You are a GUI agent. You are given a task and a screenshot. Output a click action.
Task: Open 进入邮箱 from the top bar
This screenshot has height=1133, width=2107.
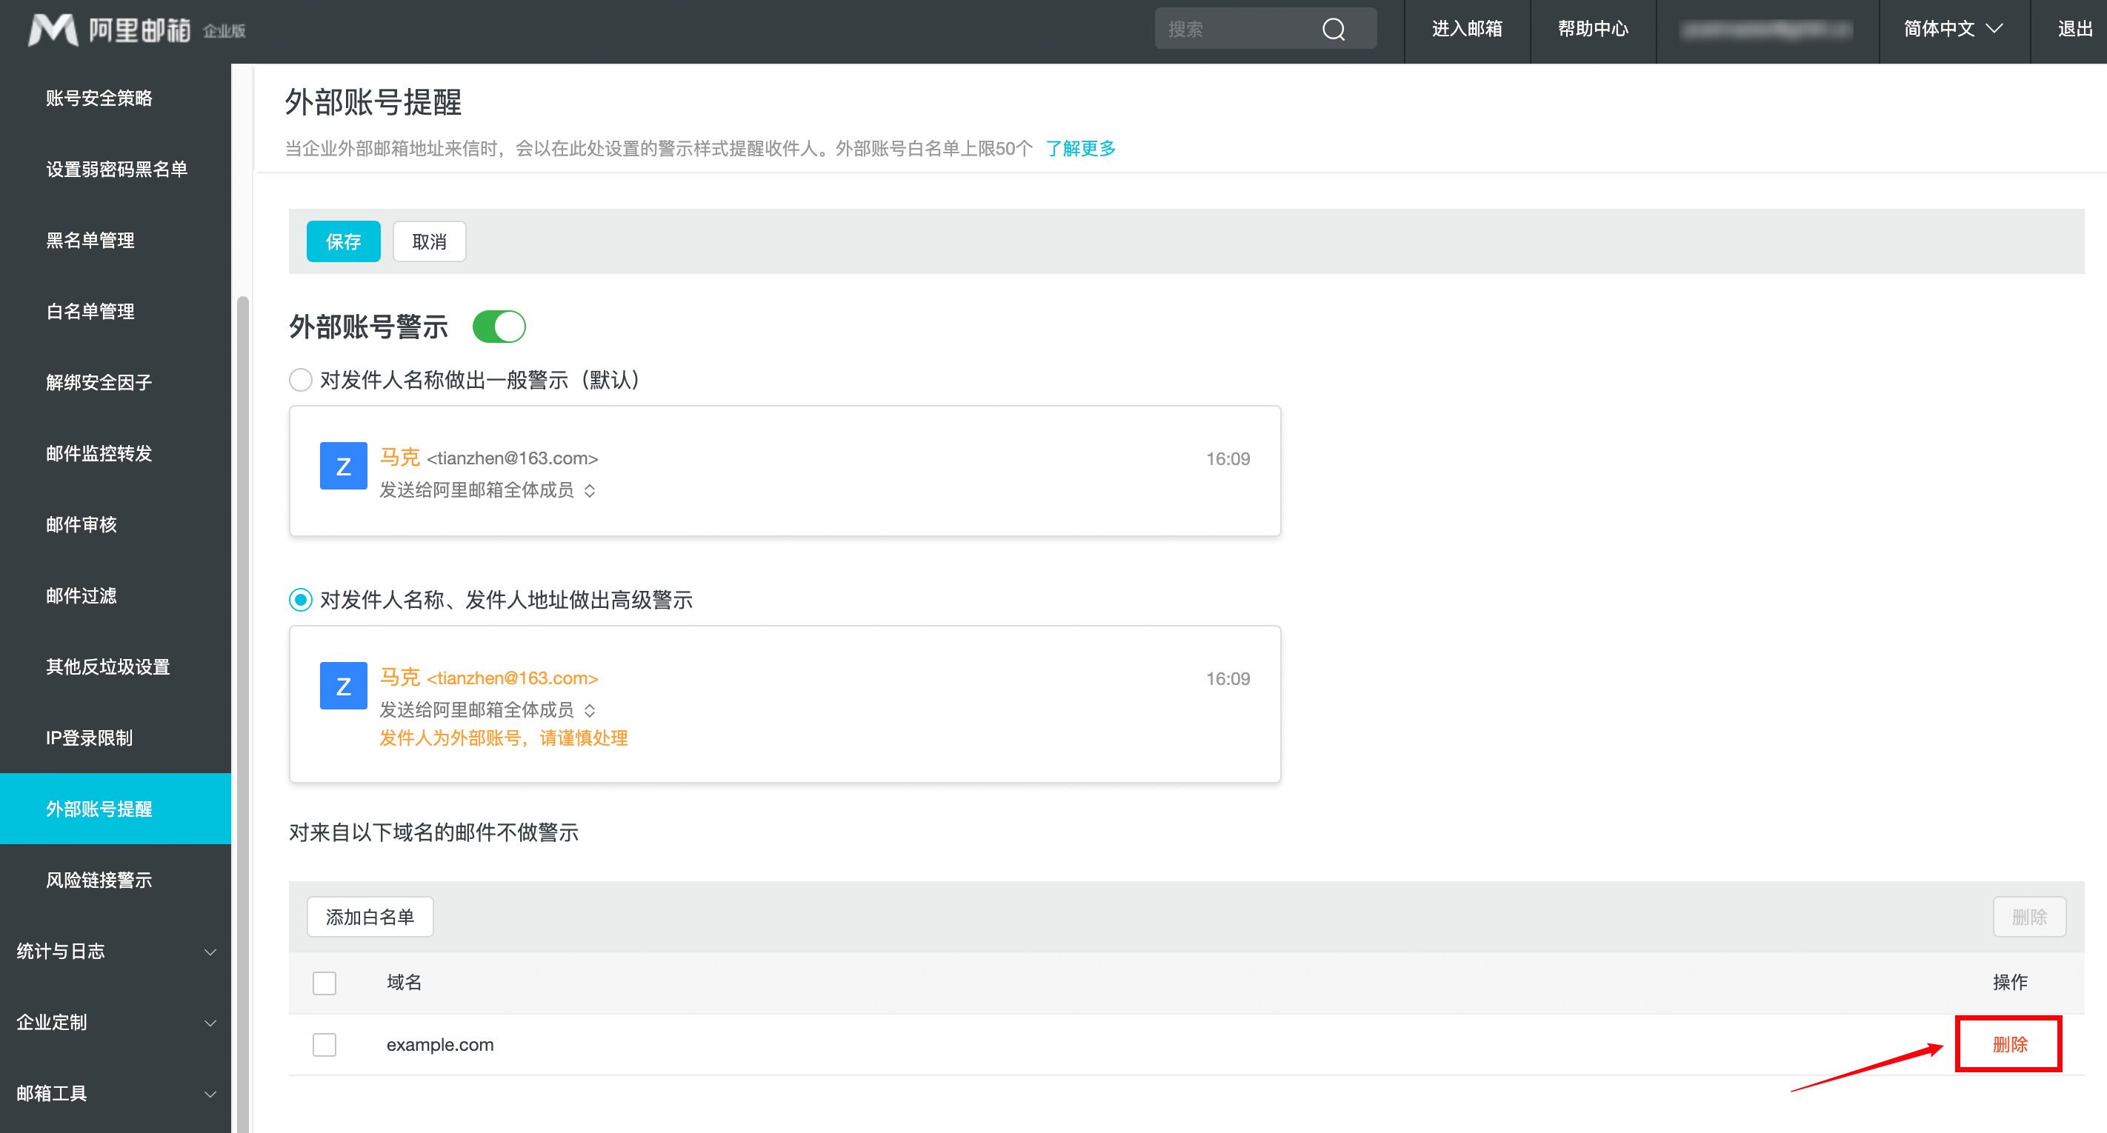click(1467, 29)
